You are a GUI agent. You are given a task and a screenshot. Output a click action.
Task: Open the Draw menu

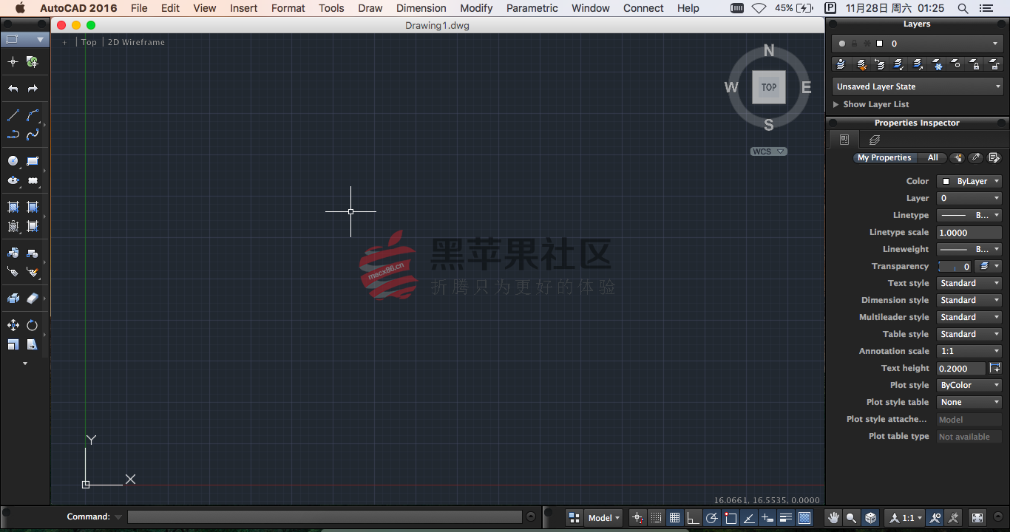[370, 8]
